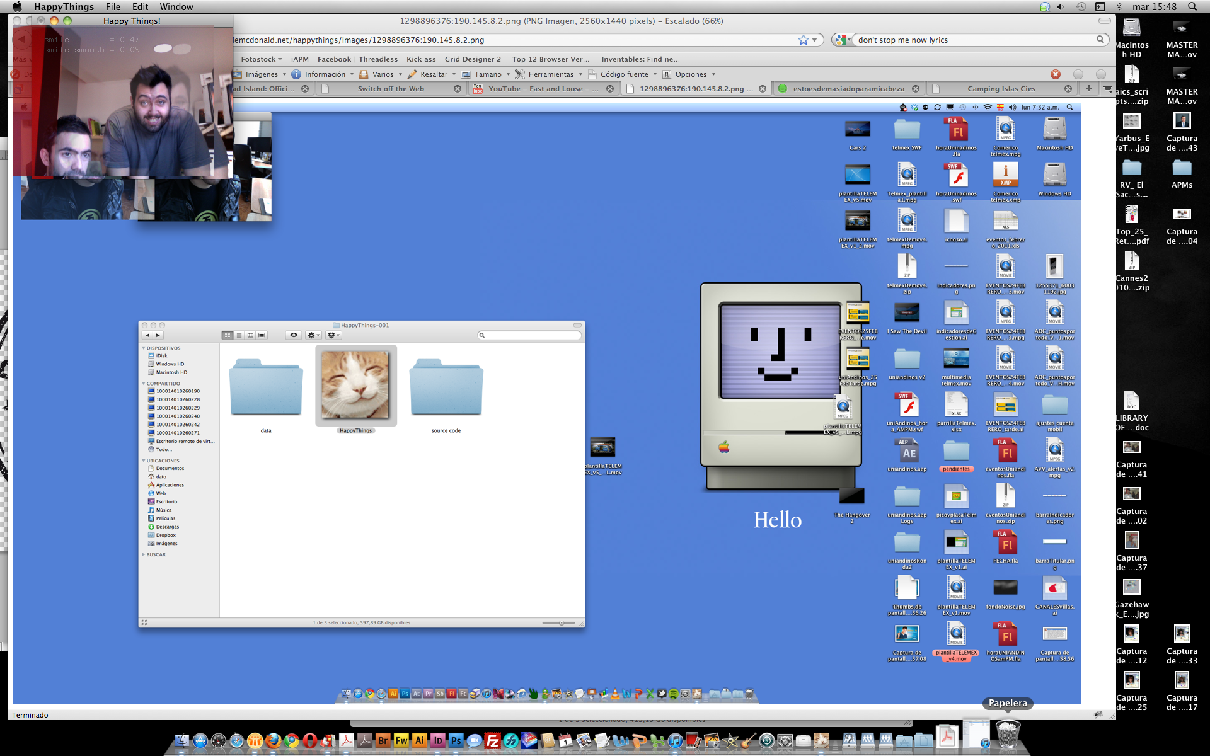Open a new browser tab with plus button

coord(1088,89)
